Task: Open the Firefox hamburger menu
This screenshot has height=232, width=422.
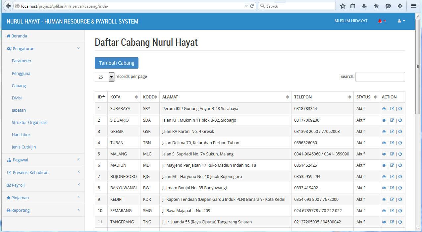Action: [414, 6]
